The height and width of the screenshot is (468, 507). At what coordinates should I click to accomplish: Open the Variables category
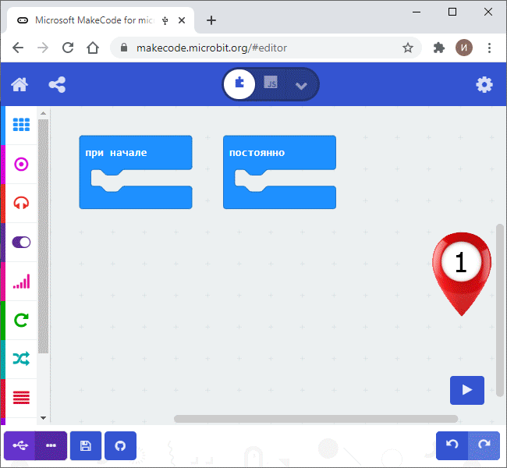(21, 398)
